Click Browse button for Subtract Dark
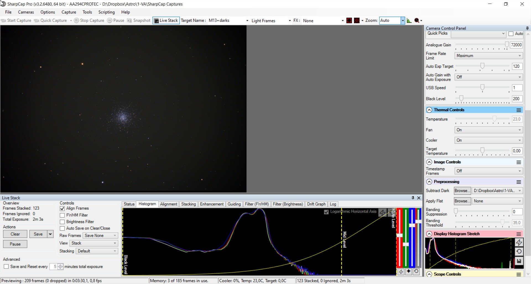 point(462,191)
